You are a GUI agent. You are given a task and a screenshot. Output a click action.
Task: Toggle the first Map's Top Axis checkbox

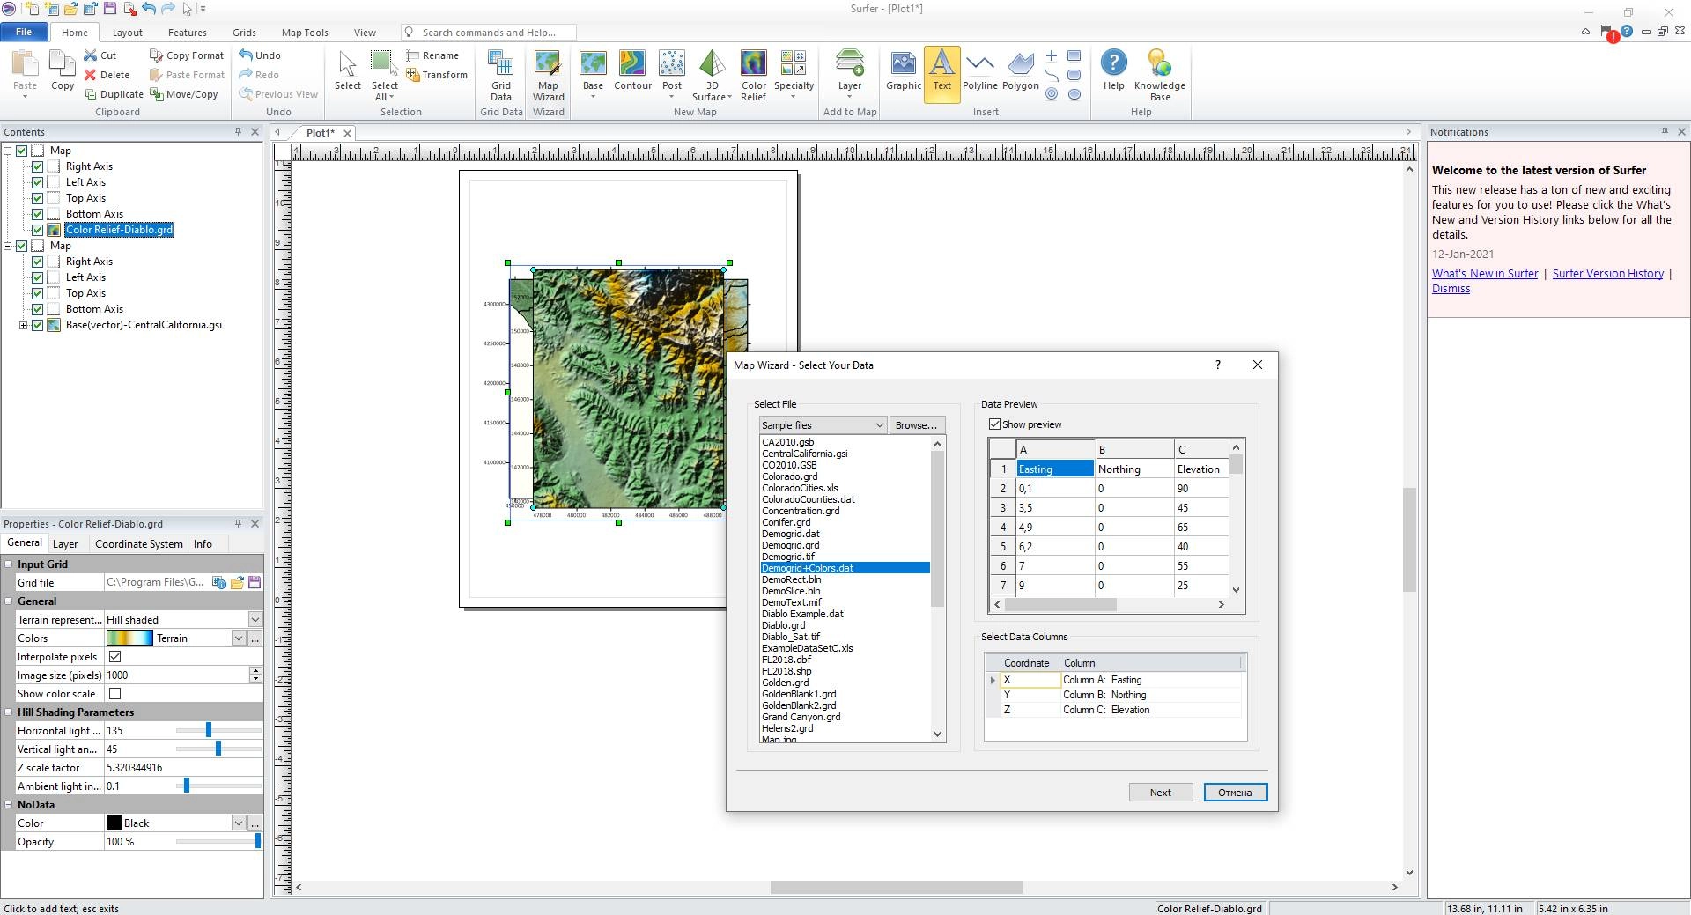click(x=37, y=198)
